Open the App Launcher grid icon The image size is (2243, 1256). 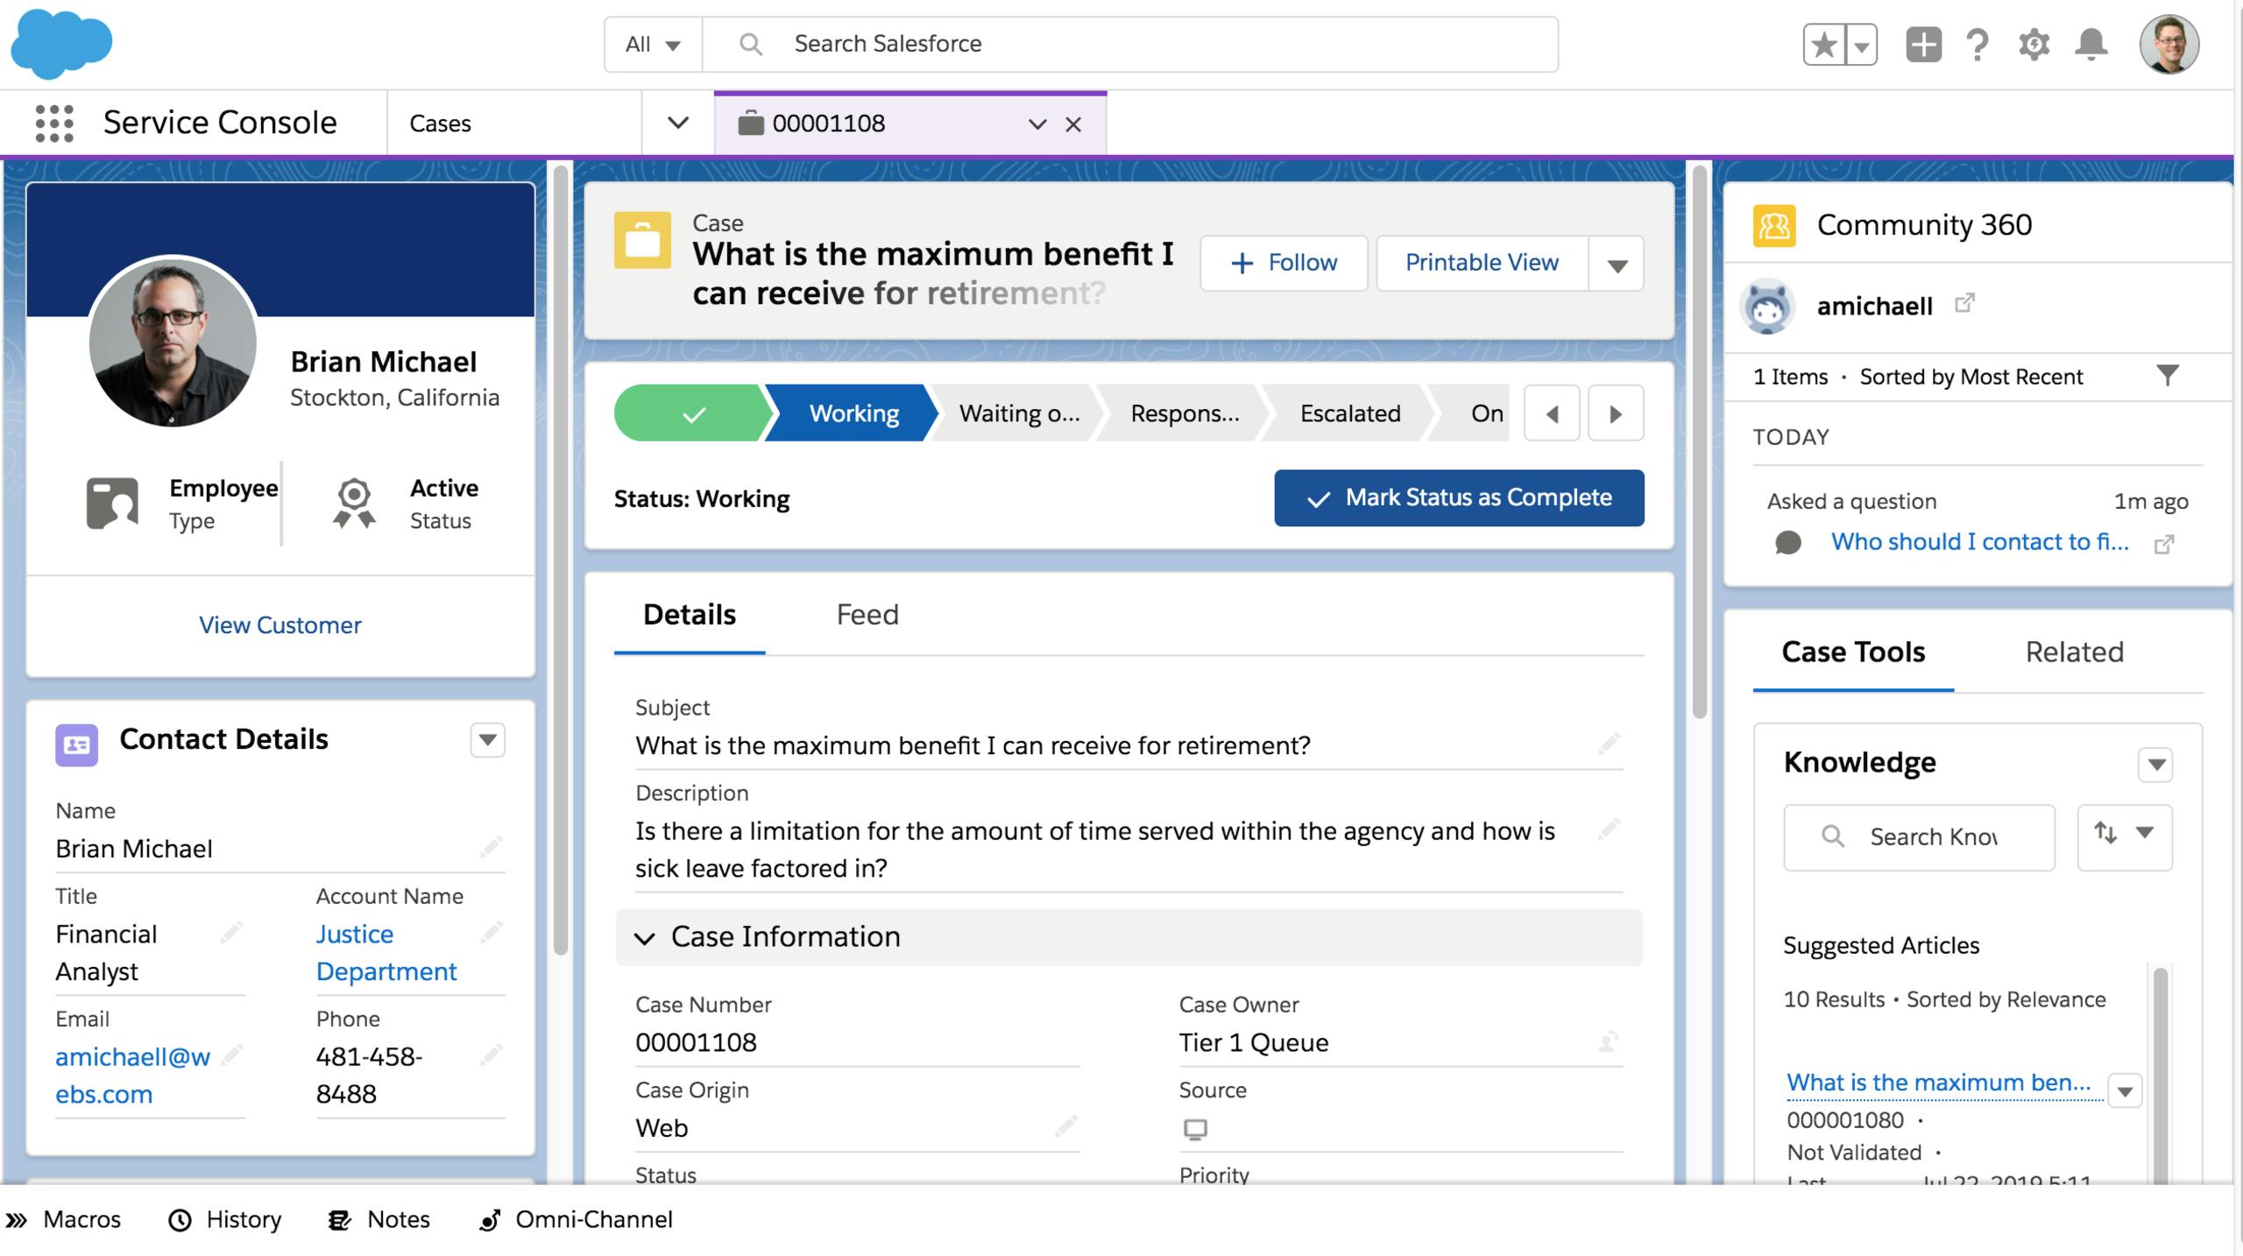pyautogui.click(x=54, y=123)
